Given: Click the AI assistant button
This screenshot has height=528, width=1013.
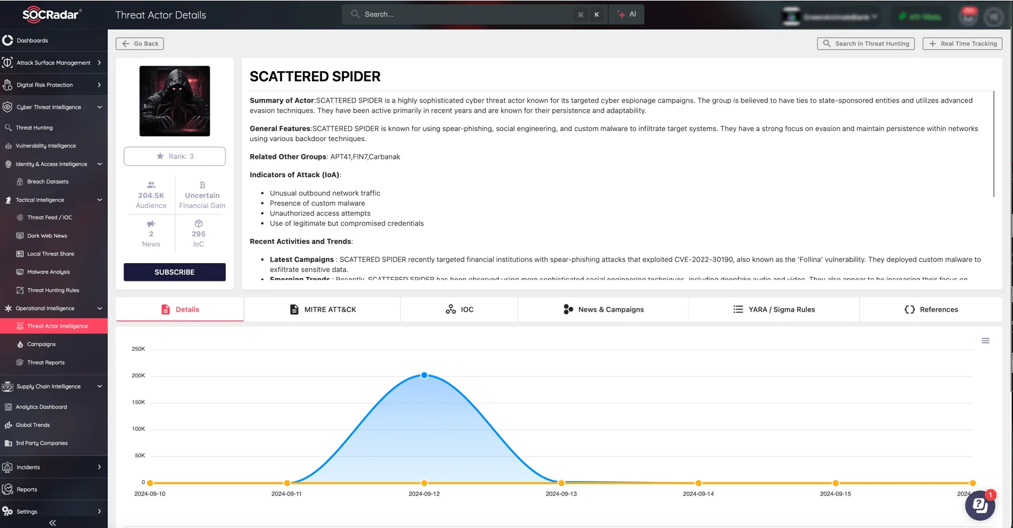Looking at the screenshot, I should 626,14.
